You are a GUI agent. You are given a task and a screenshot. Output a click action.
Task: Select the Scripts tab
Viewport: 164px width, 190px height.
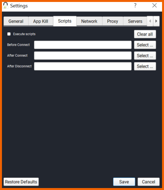click(x=65, y=21)
